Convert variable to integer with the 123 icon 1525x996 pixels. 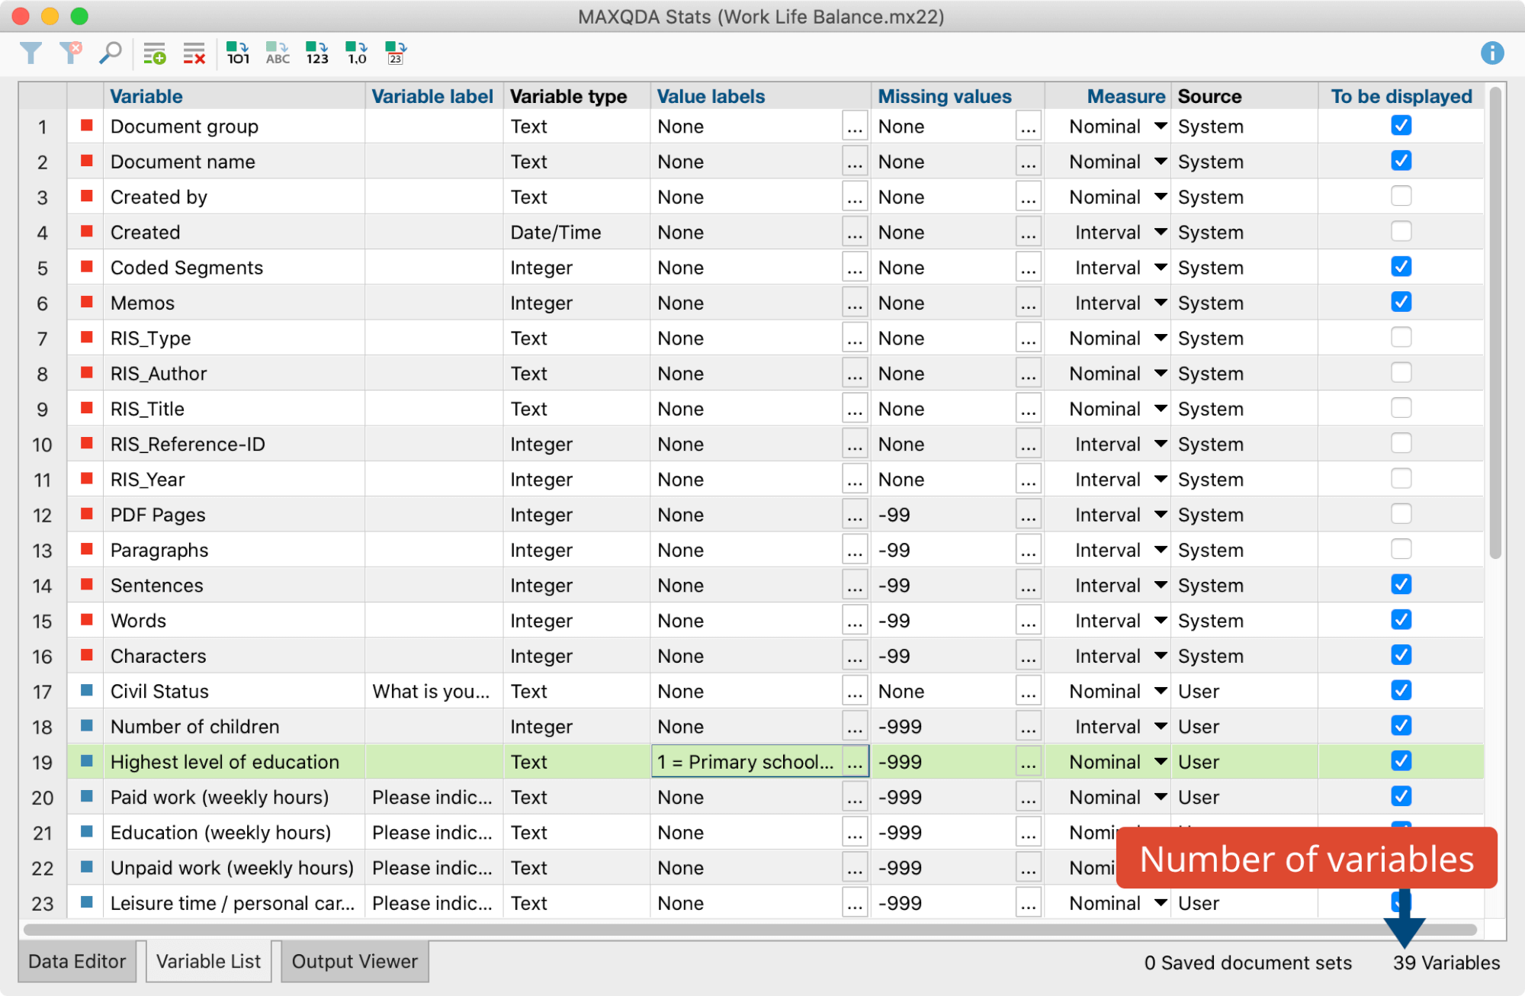[316, 53]
